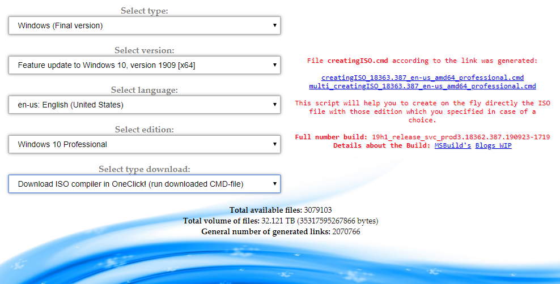Open the Select language dropdown
560x284 pixels.
tap(145, 105)
